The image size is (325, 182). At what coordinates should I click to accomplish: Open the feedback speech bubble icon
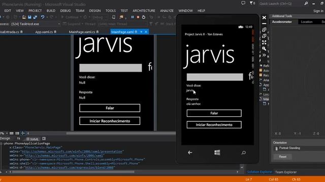[x=243, y=3]
